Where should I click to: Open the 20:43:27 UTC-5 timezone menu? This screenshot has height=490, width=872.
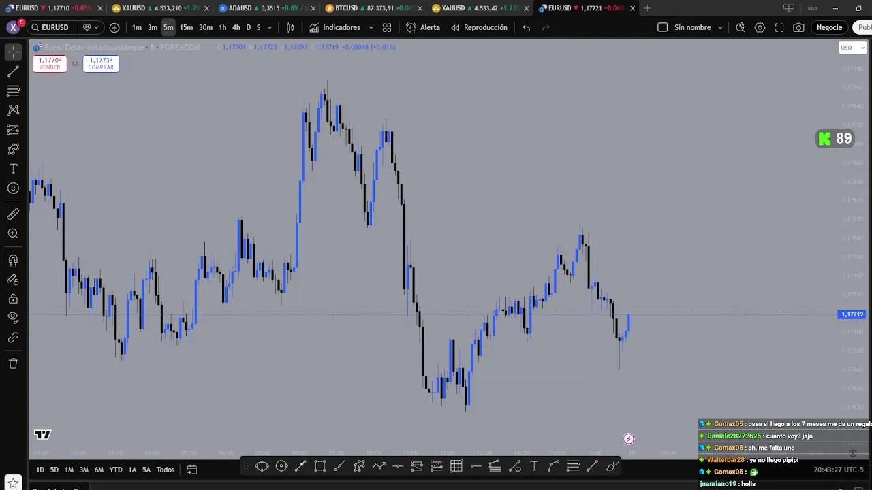[x=838, y=470]
